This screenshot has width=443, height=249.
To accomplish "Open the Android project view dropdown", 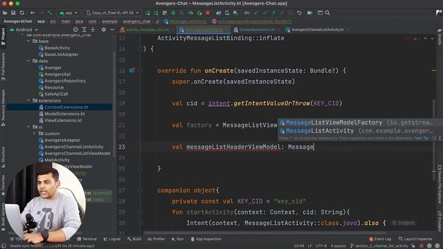I will point(24,30).
